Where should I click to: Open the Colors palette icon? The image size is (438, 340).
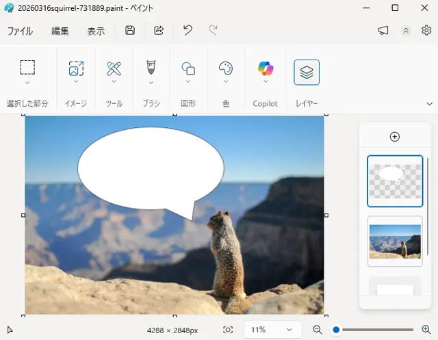pos(226,68)
